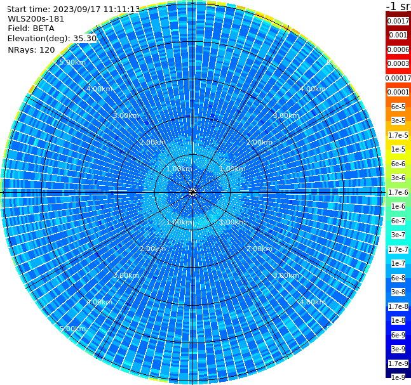Screen dimensions: 411x385
Task: Select the 0.001 colorbar value
Action: point(398,35)
